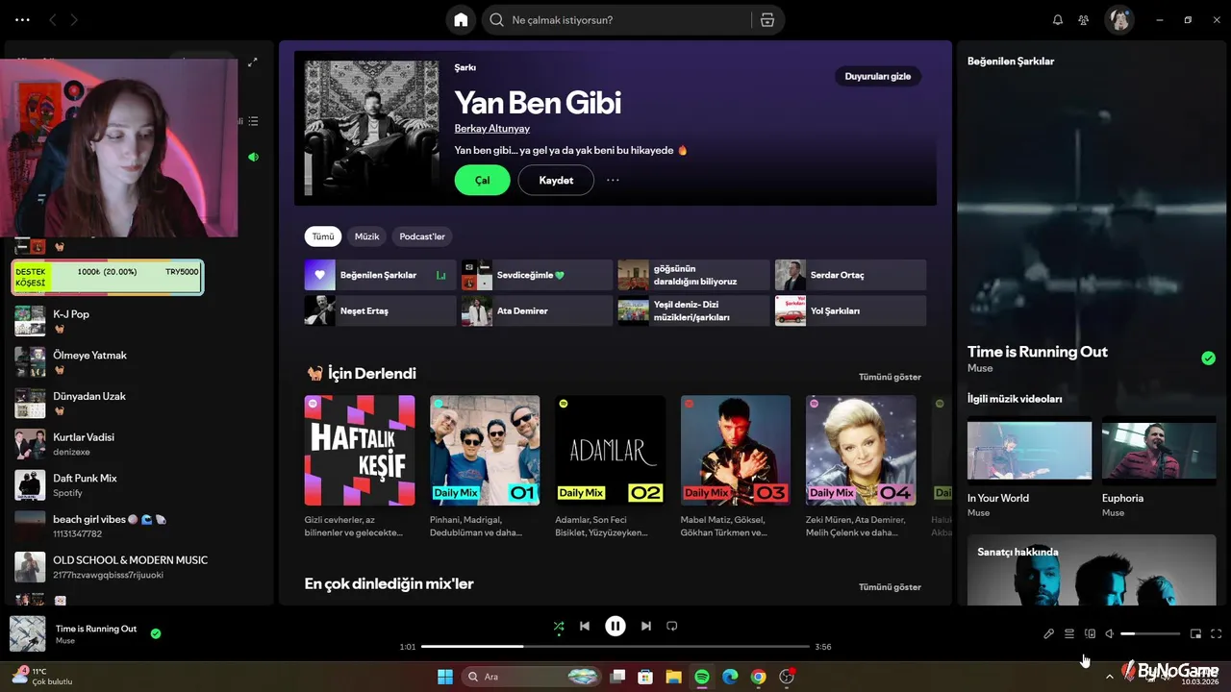
Task: Open the Sevdiceğimle playlist tile
Action: [537, 275]
